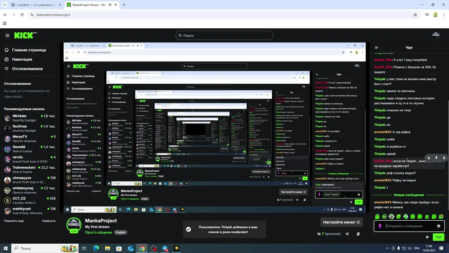
Task: Click the MankaProject LIVE channel avatar
Action: 74,225
